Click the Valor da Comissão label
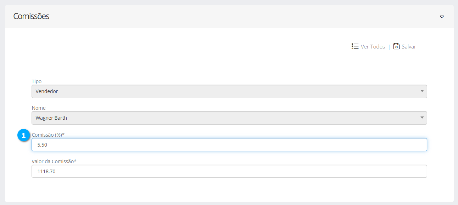Viewport: 458px width, 205px height. [54, 161]
